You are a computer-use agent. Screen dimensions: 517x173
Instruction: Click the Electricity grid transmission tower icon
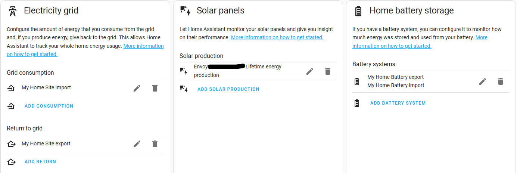pos(13,11)
